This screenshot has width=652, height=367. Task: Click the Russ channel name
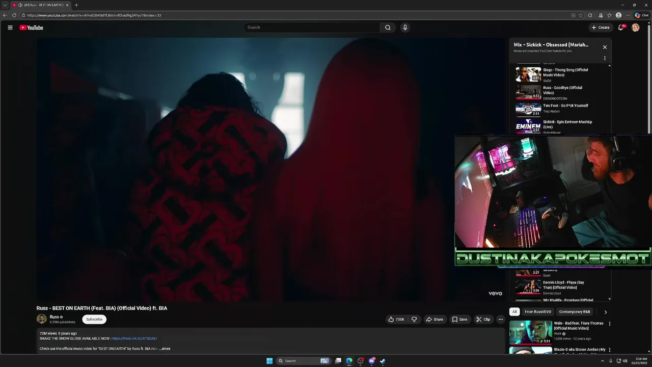(x=54, y=317)
